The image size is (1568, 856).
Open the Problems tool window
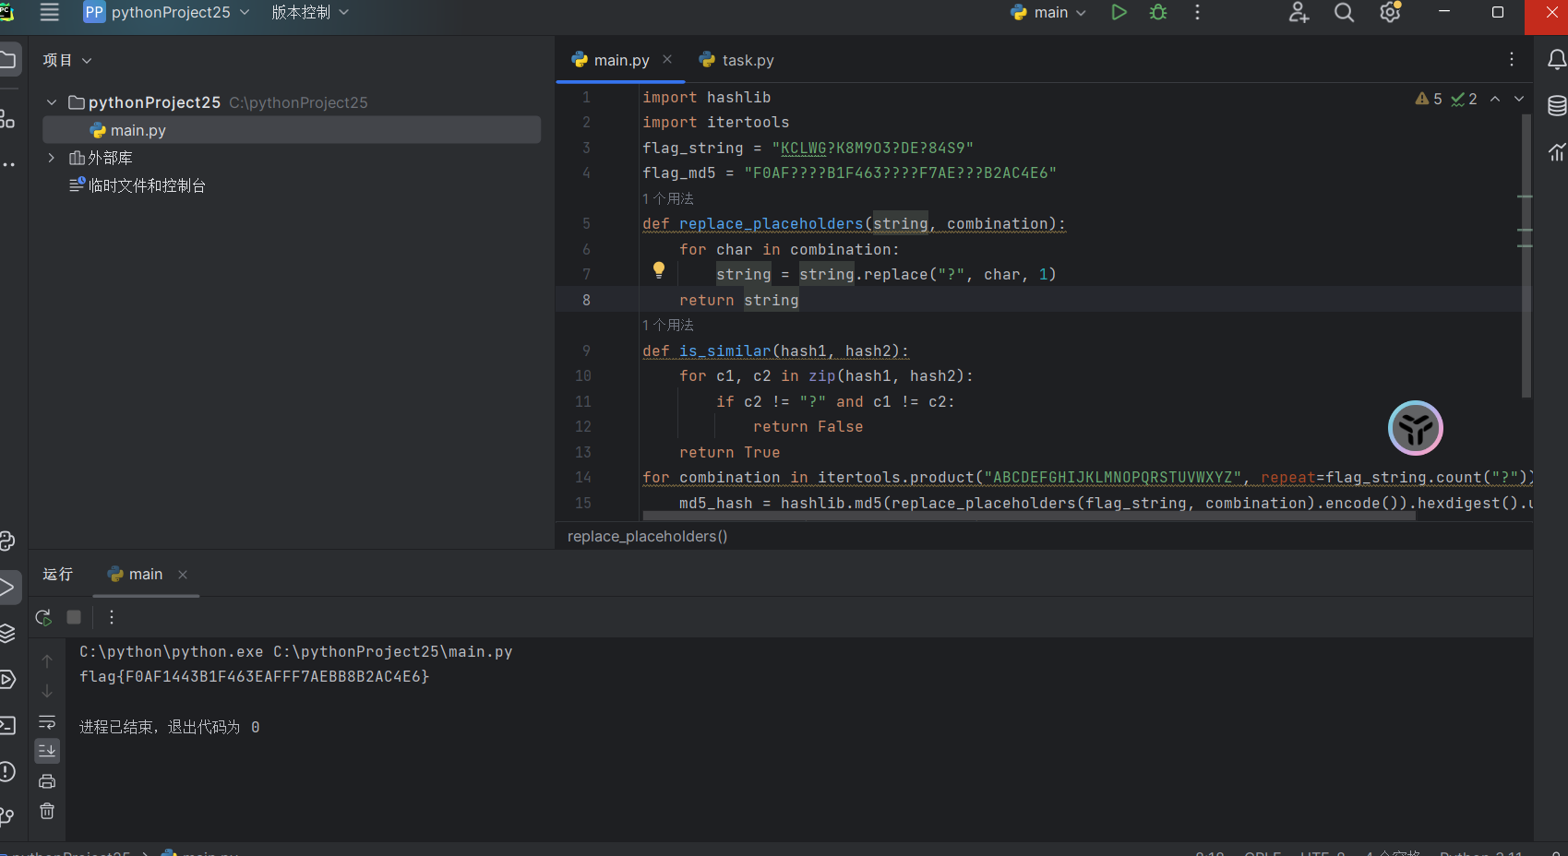7,771
